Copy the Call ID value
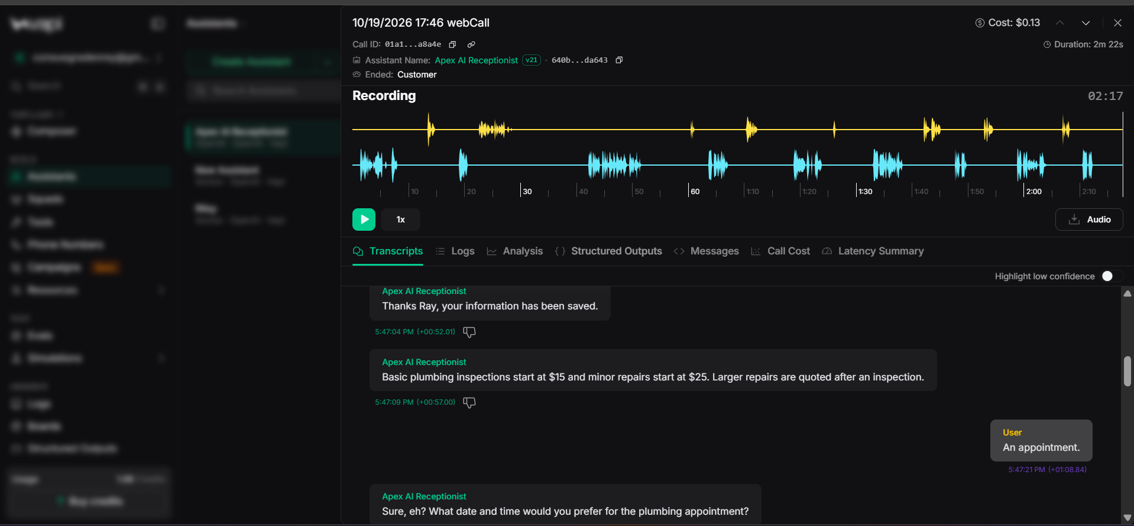The width and height of the screenshot is (1134, 526). (x=452, y=44)
